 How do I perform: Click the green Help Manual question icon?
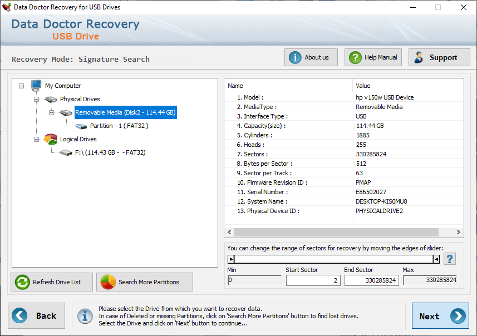[x=355, y=57]
